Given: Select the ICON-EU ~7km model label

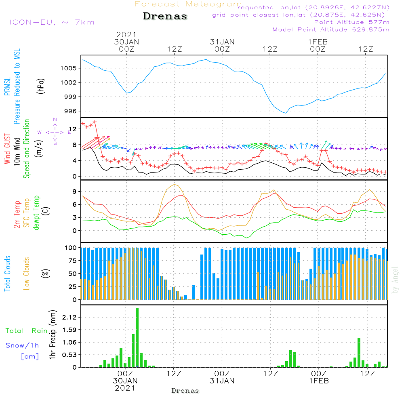Looking at the screenshot, I should (52, 22).
